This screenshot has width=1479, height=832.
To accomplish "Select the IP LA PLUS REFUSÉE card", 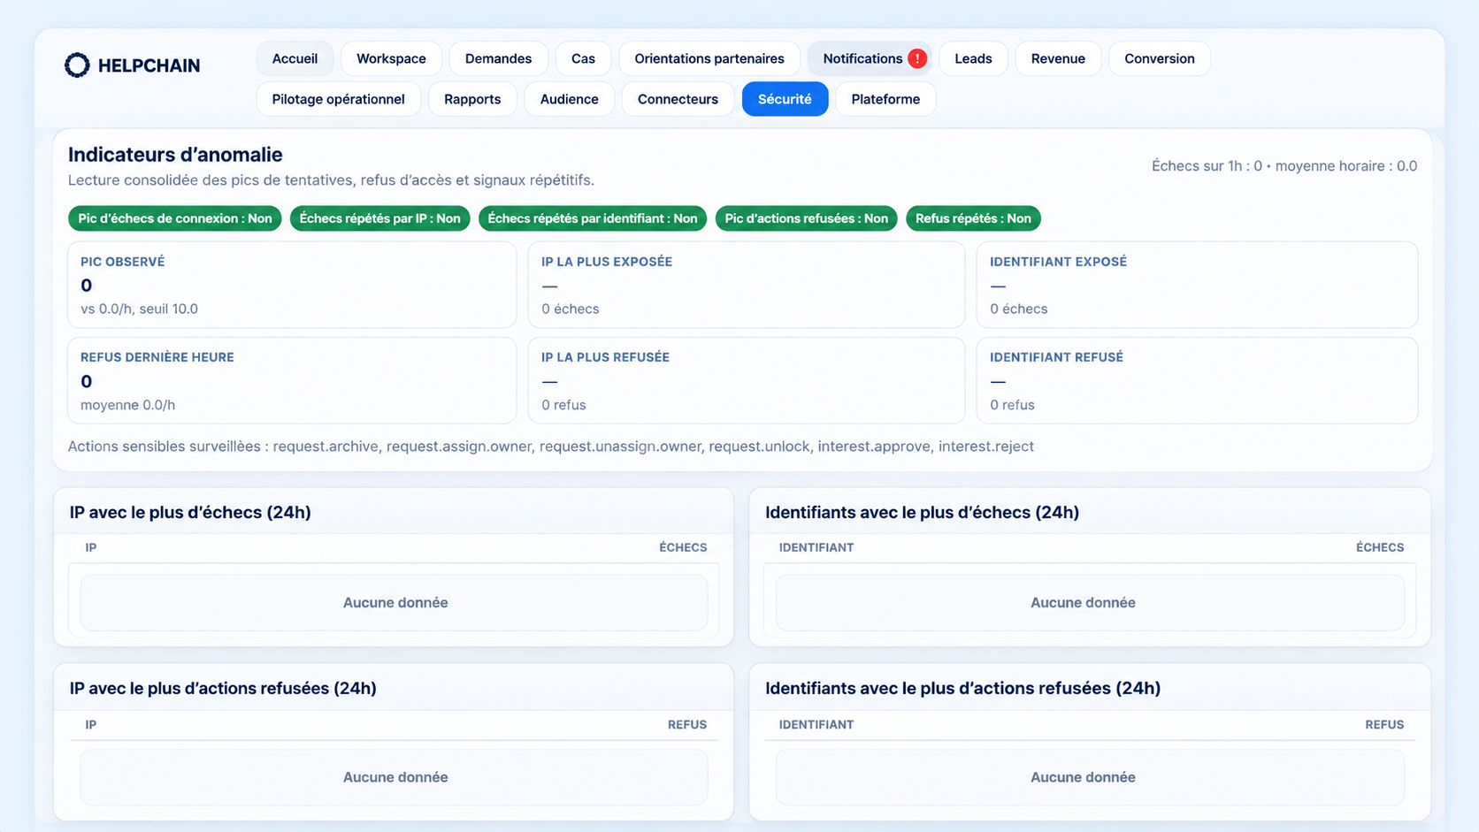I will click(x=746, y=380).
